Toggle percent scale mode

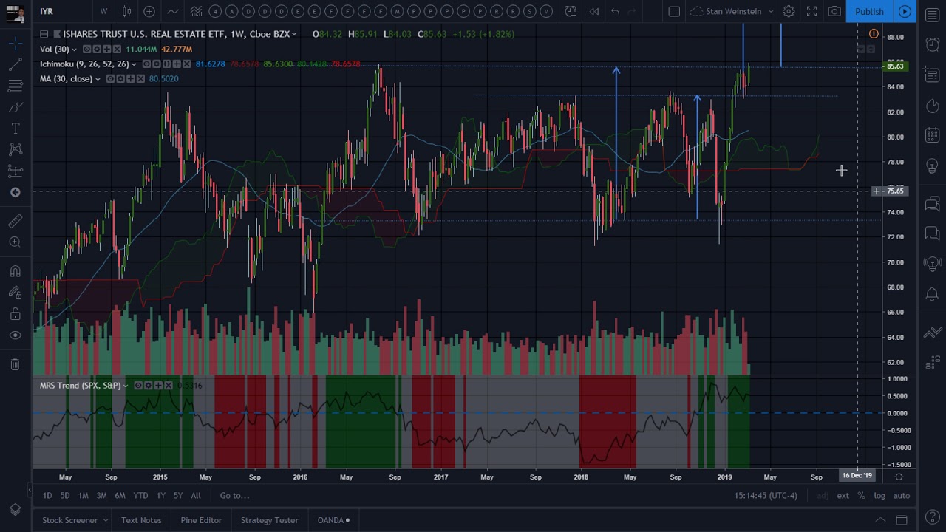(861, 496)
